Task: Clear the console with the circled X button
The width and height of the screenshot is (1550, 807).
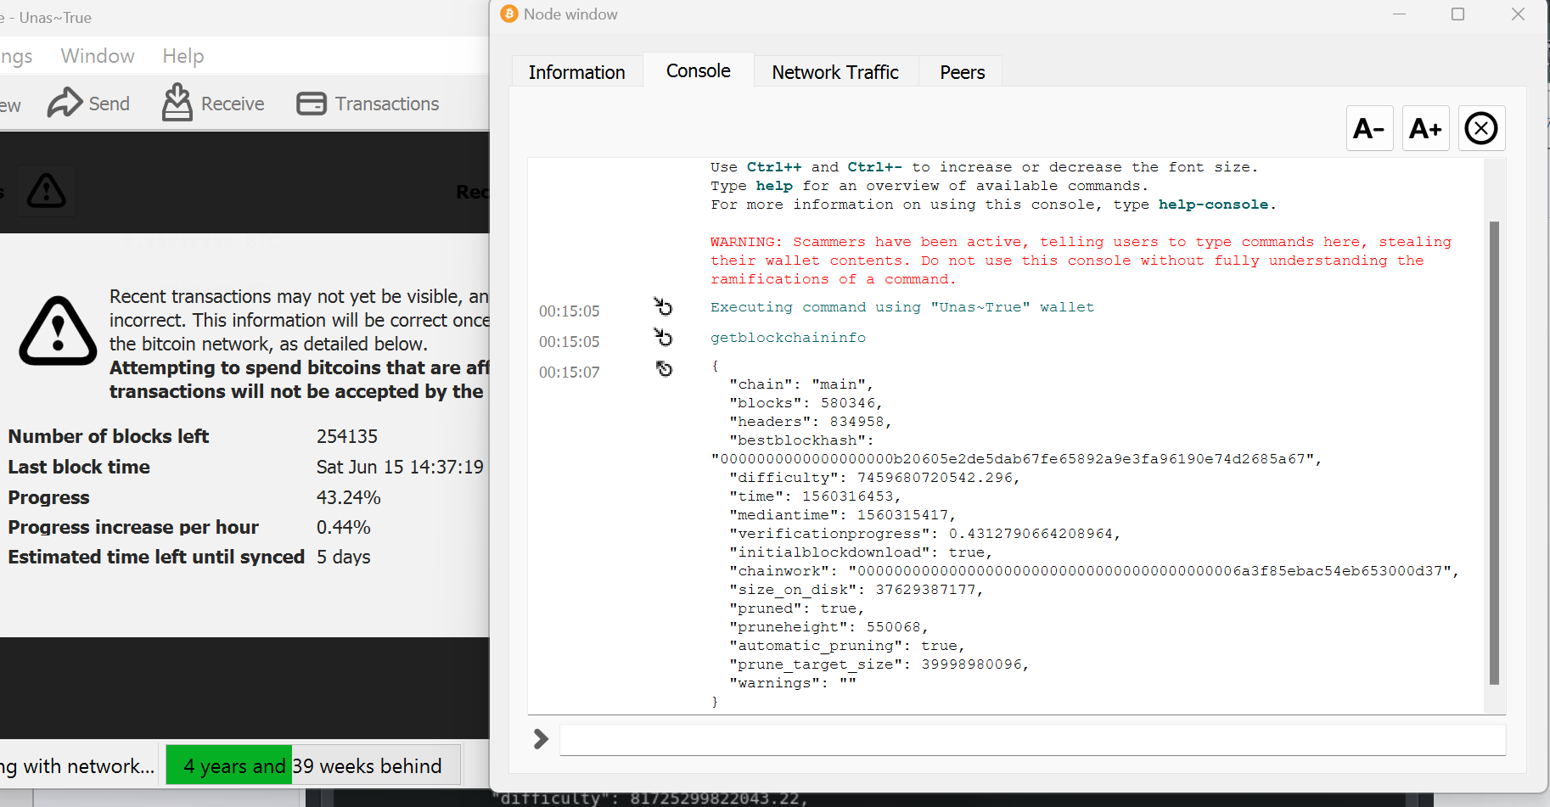Action: point(1481,128)
